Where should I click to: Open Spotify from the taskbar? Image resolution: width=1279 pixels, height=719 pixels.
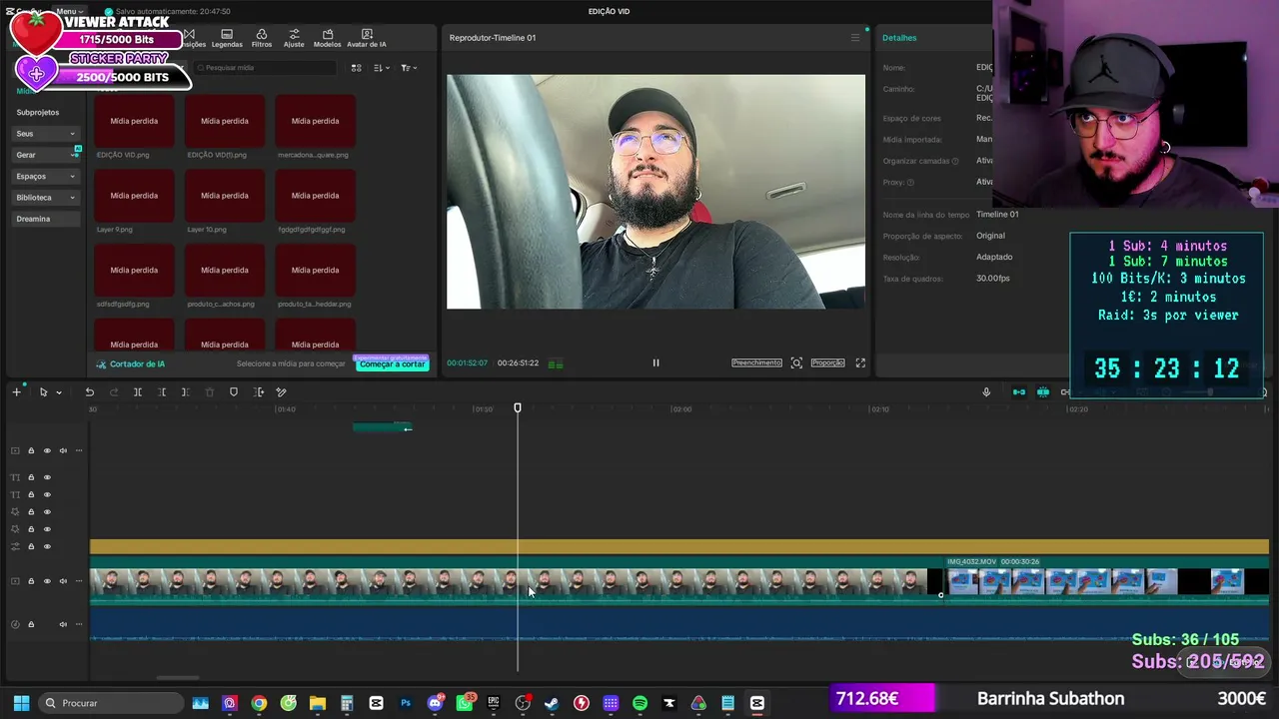tap(640, 703)
